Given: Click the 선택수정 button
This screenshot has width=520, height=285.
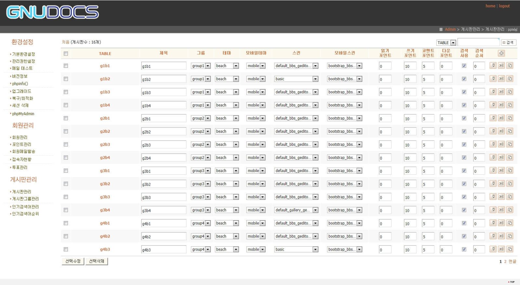Looking at the screenshot, I should pos(73,261).
